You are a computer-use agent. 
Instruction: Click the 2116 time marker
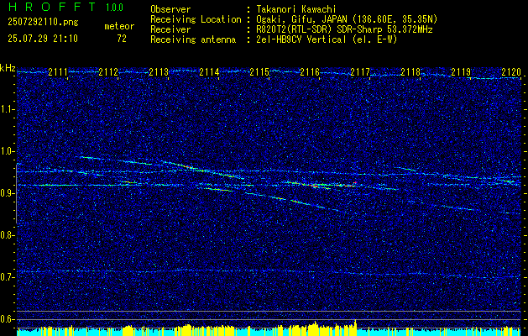[310, 72]
